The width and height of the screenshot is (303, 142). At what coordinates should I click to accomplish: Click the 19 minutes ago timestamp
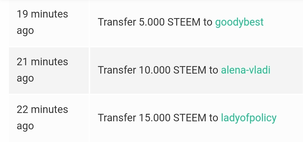(x=42, y=22)
